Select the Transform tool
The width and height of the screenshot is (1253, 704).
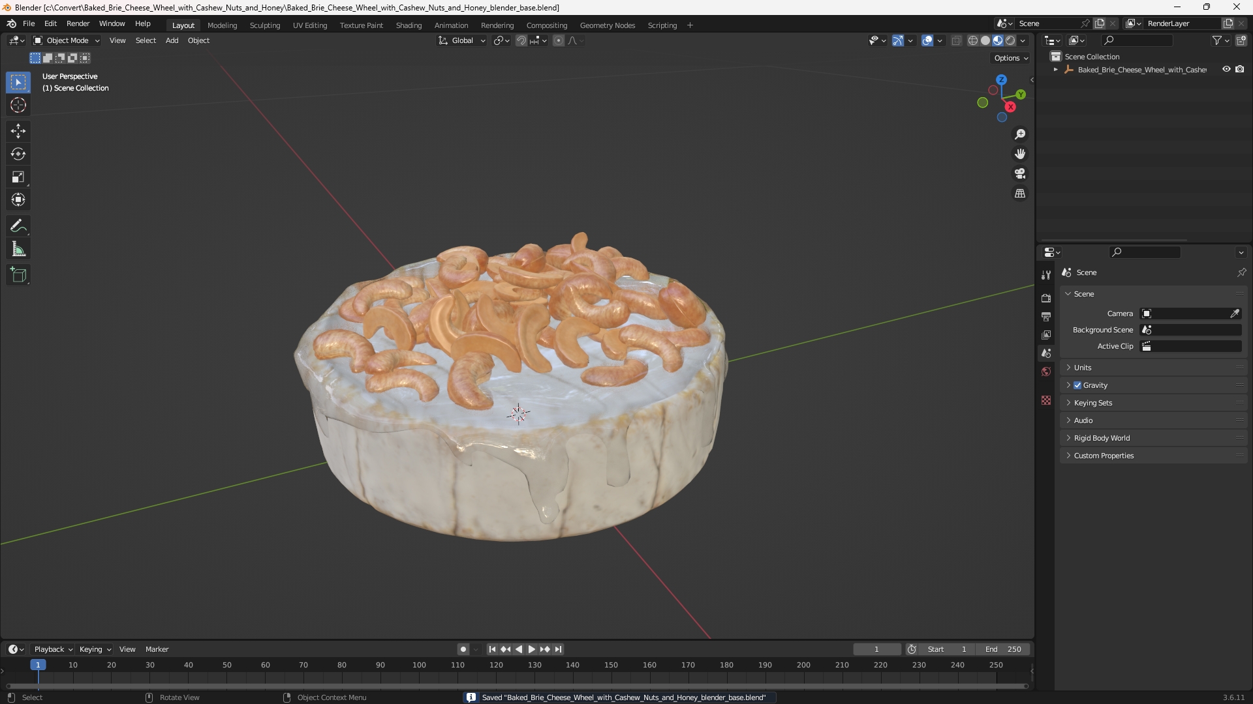(x=18, y=199)
